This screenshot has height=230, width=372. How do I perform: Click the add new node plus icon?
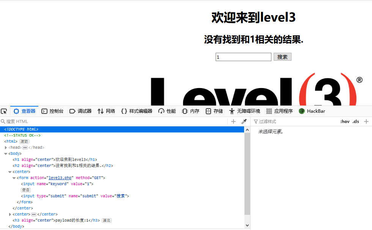click(x=233, y=121)
